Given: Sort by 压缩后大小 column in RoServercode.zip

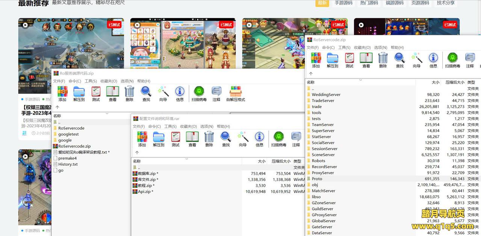Looking at the screenshot, I should 455,82.
